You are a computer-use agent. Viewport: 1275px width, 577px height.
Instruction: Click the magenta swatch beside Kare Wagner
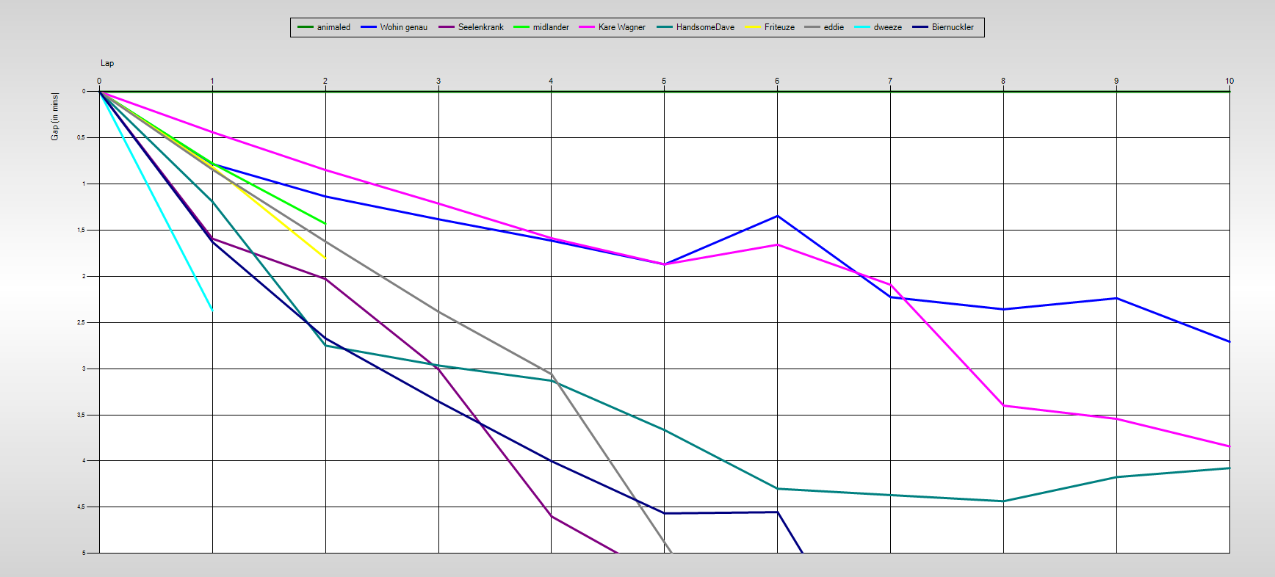[x=586, y=27]
